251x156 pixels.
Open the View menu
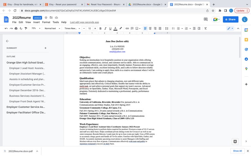click(28, 22)
